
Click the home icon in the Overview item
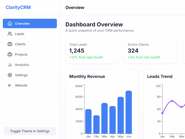[x=10, y=24]
